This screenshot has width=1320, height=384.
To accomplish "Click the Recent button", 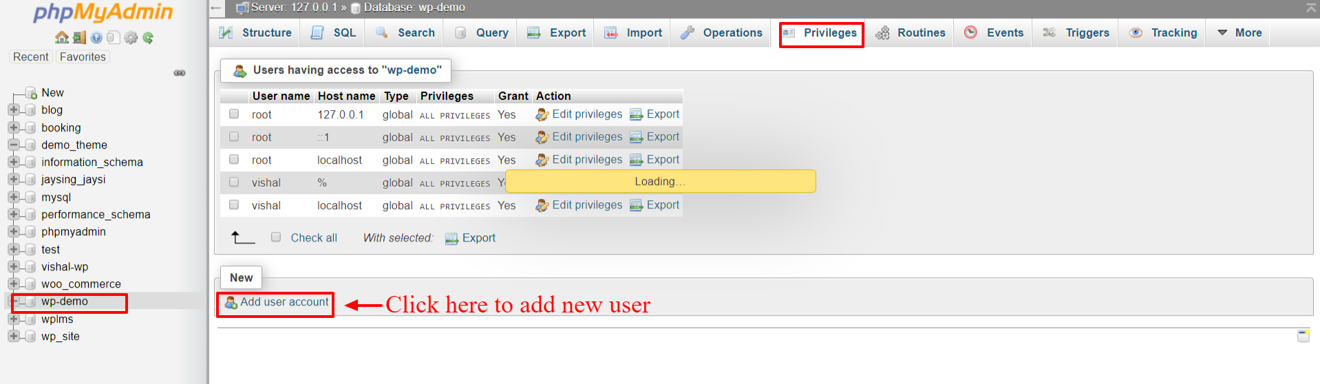I will pos(31,57).
